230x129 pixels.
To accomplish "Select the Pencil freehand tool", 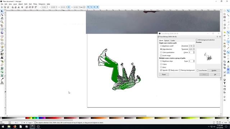I will 2,47.
